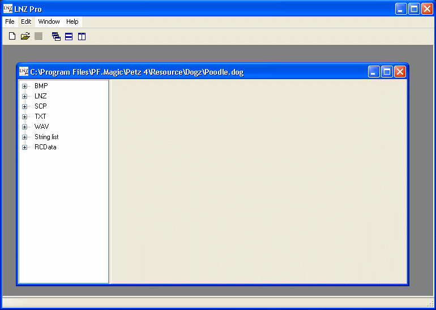The image size is (436, 310).
Task: Click the Open folder toolbar icon
Action: (x=25, y=36)
